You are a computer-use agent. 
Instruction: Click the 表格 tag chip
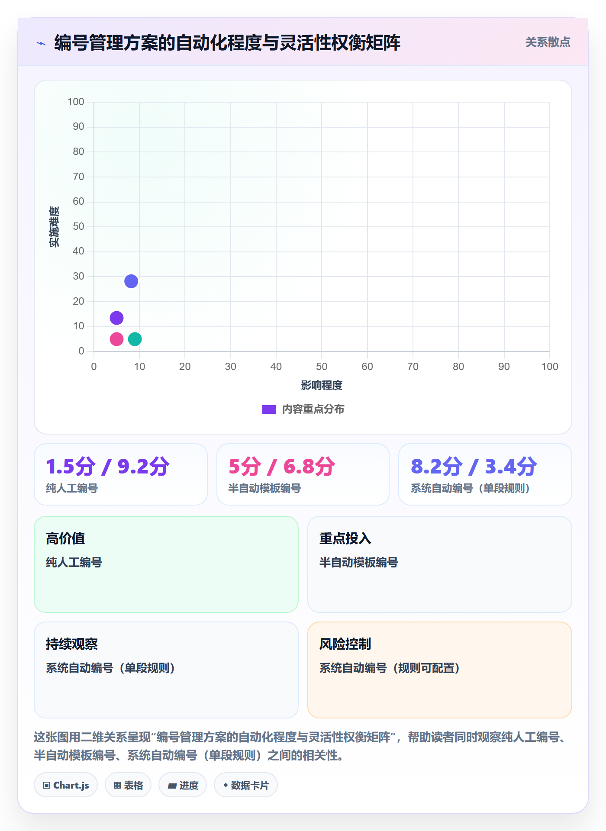pos(128,785)
